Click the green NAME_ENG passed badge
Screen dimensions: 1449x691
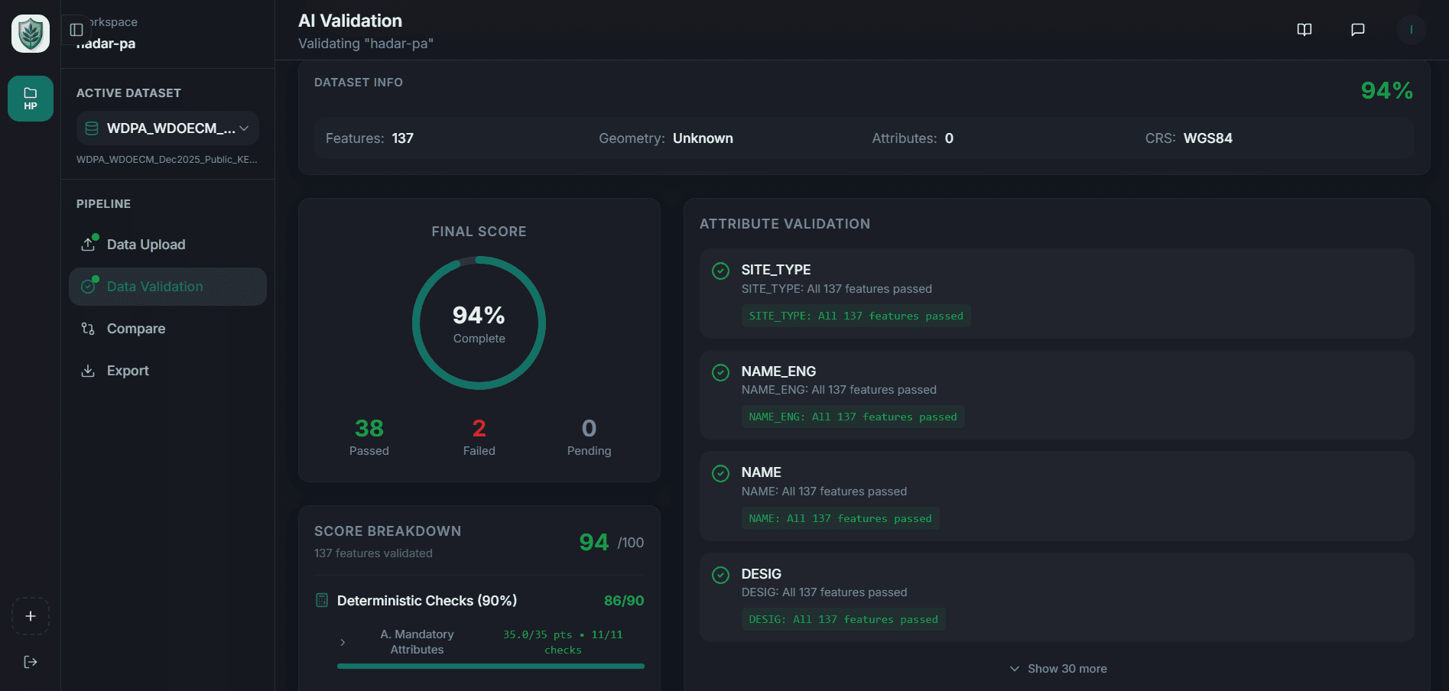pyautogui.click(x=853, y=417)
